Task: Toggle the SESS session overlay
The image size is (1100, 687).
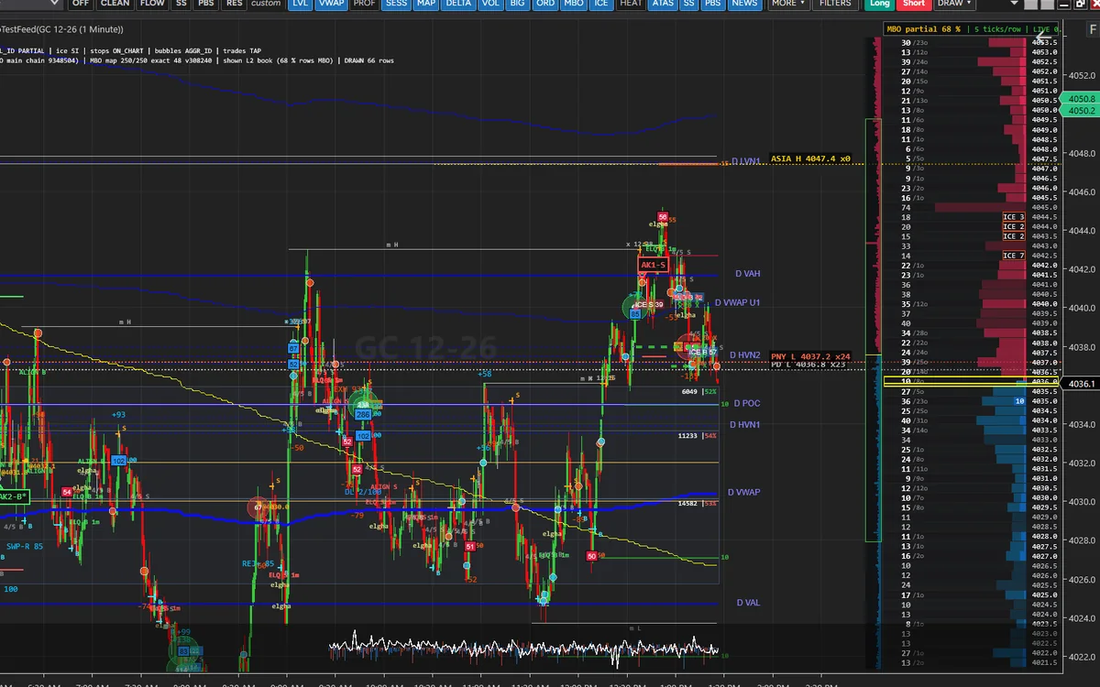Action: pos(396,4)
